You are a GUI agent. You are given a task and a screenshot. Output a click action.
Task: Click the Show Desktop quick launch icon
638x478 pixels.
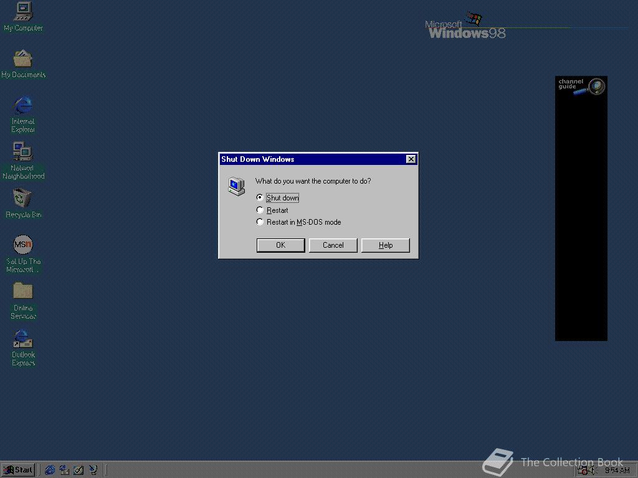pos(79,471)
